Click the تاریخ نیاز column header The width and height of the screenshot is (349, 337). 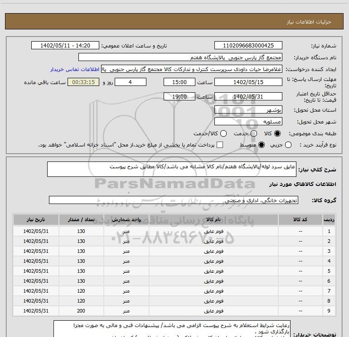(x=36, y=220)
